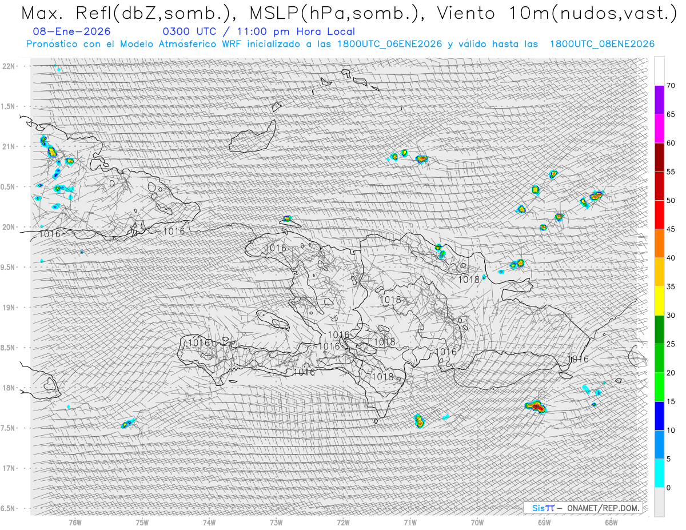Click the '18N' latitude label

coord(8,388)
